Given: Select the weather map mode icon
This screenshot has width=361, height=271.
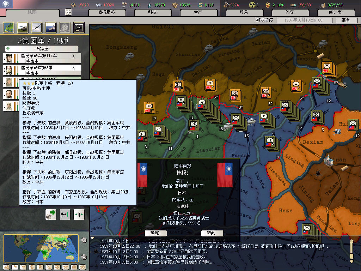Looking at the screenshot, I should click(x=24, y=267).
